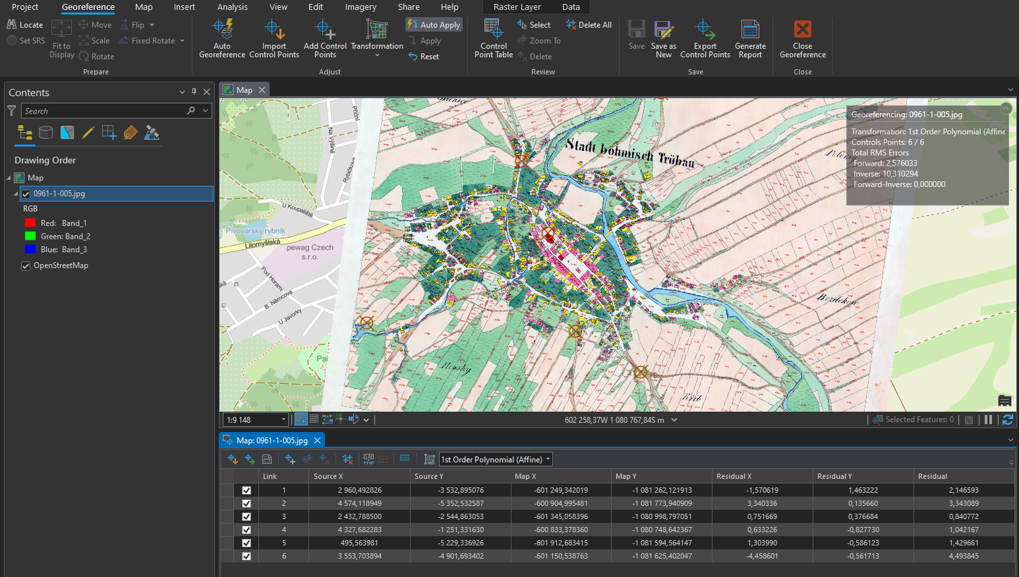Switch to the Analysis ribbon tab

coord(232,7)
